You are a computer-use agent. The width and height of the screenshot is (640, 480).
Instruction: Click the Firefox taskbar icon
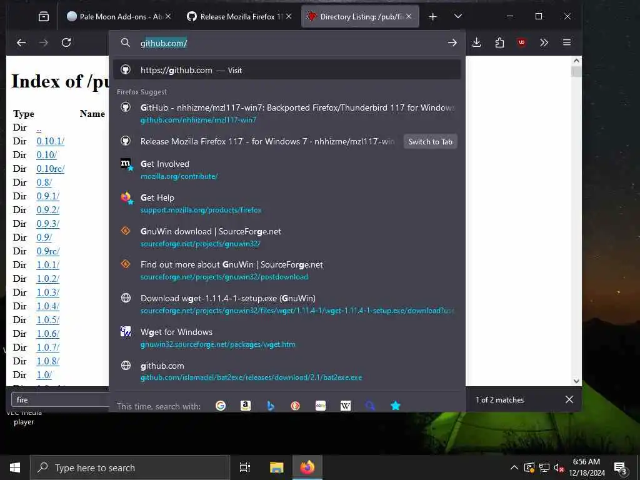(307, 467)
